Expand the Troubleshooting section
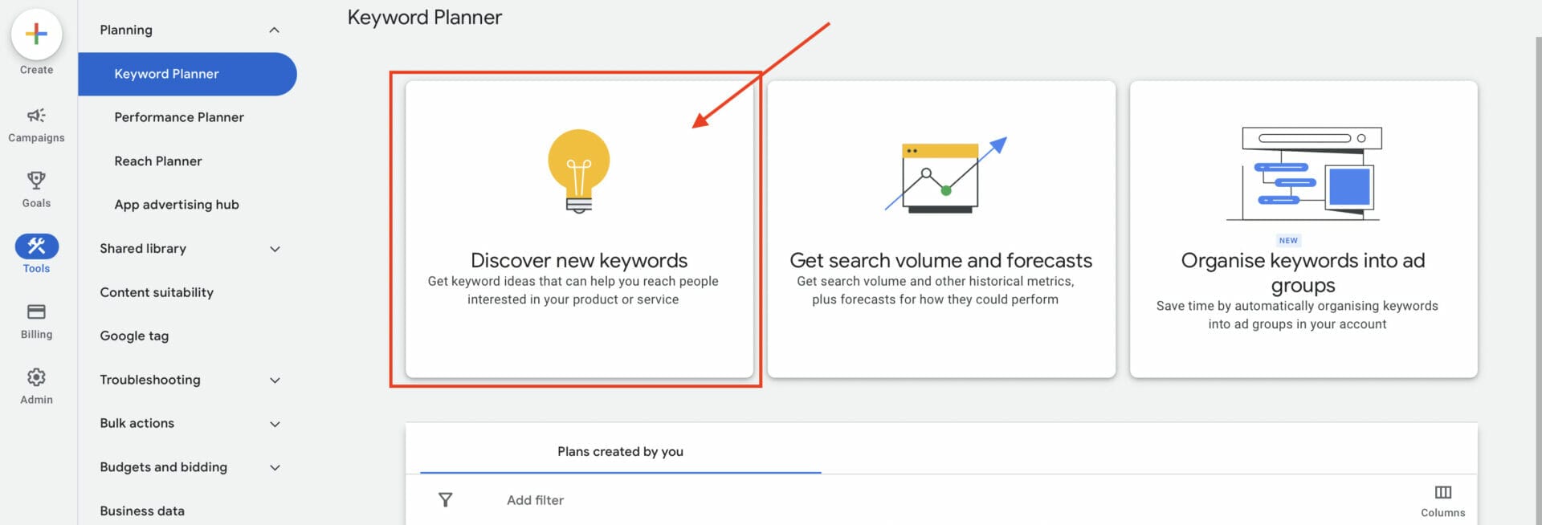 275,380
